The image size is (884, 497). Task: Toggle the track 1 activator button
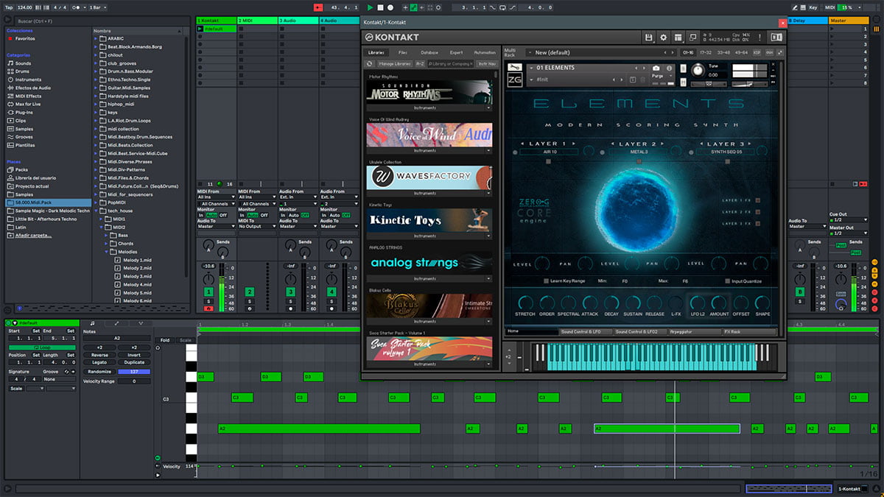[208, 292]
